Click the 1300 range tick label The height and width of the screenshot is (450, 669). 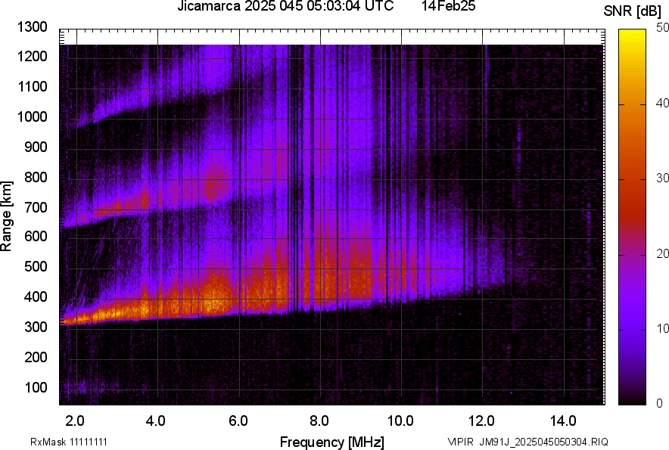pyautogui.click(x=33, y=27)
